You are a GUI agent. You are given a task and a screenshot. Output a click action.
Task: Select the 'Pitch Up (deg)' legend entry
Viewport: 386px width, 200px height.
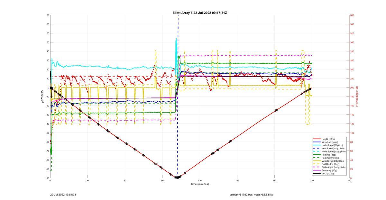pyautogui.click(x=329, y=155)
